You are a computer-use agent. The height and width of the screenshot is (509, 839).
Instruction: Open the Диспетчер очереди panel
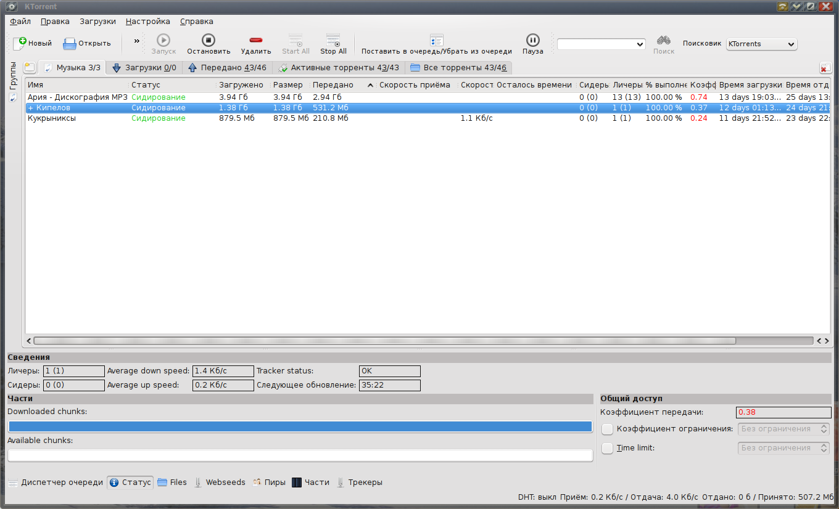(x=56, y=483)
